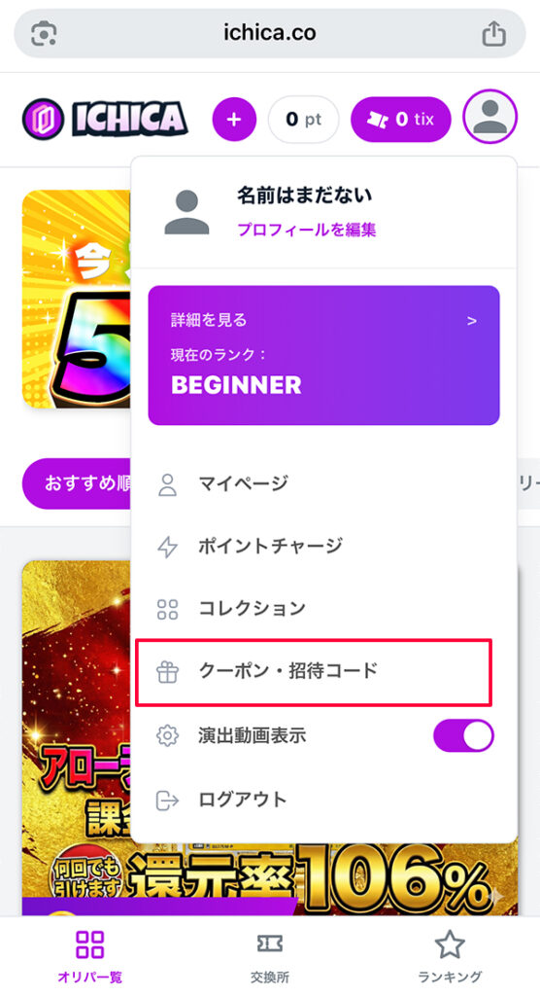Screen dimensions: 540x996
Task: Open 交換所 ticket icon in bottom bar
Action: coord(270,943)
